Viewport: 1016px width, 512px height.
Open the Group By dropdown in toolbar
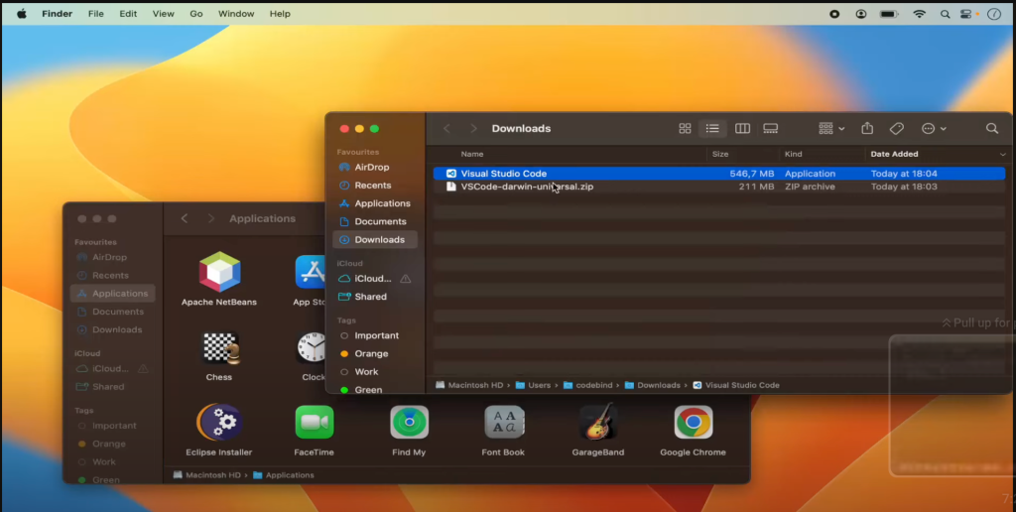(831, 129)
